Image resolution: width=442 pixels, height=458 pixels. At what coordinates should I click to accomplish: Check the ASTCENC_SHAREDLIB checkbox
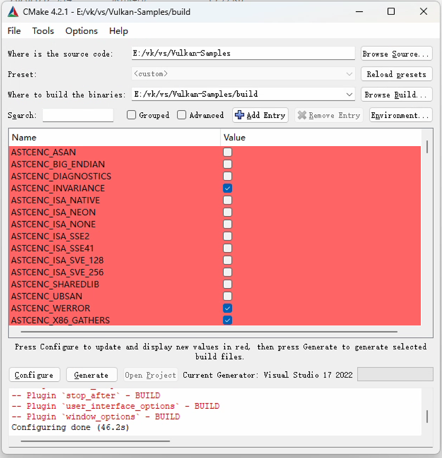pos(227,284)
